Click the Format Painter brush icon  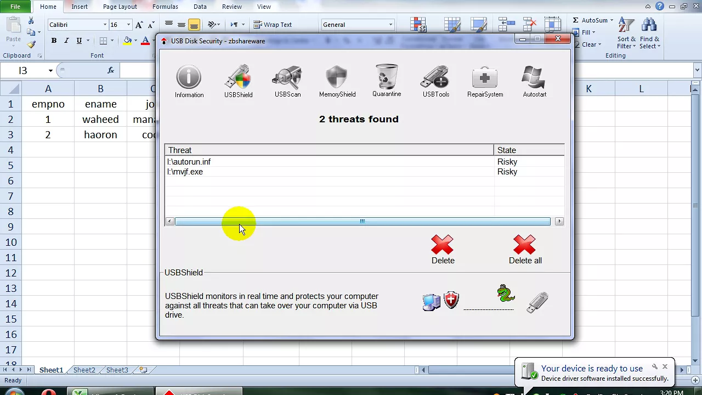pyautogui.click(x=31, y=44)
